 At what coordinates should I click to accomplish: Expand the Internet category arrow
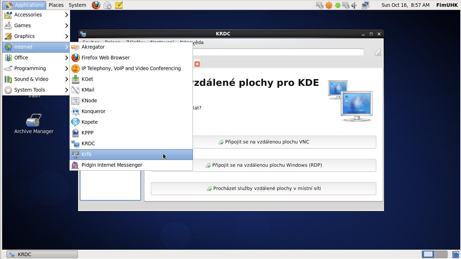tap(67, 47)
